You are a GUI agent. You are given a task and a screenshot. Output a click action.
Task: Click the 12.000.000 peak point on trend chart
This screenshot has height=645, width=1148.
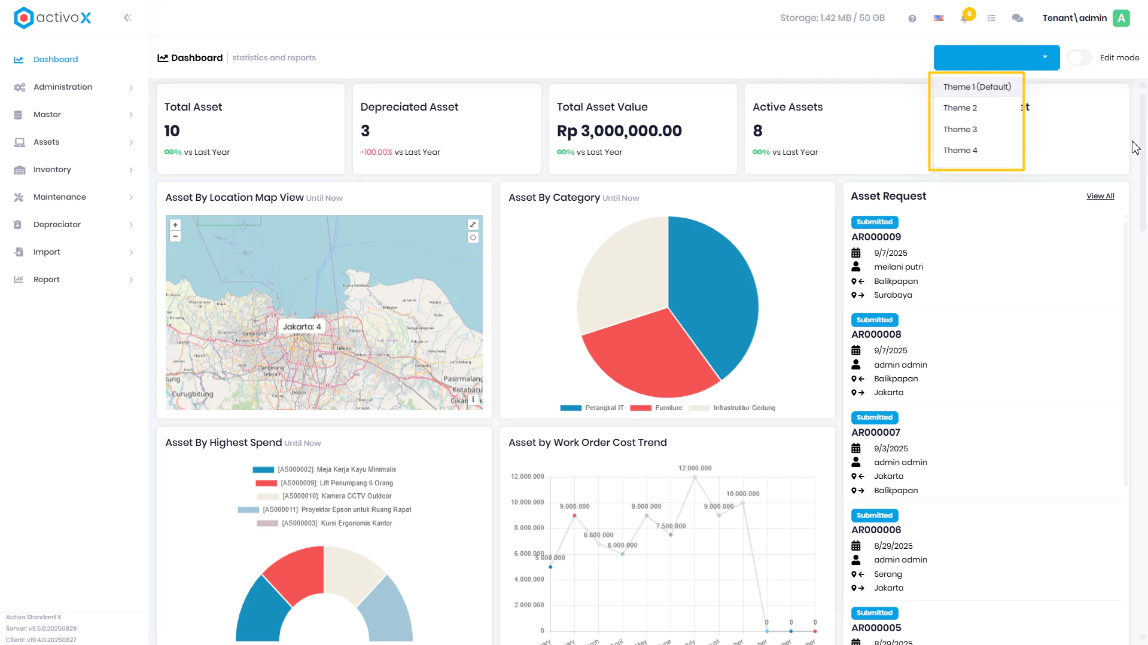coord(695,477)
